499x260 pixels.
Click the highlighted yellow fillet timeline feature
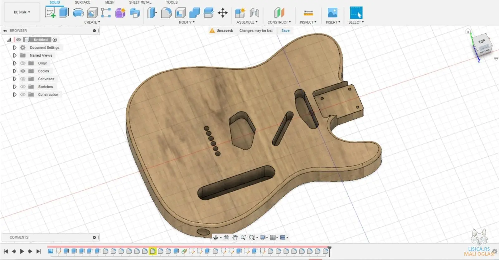coord(153,251)
